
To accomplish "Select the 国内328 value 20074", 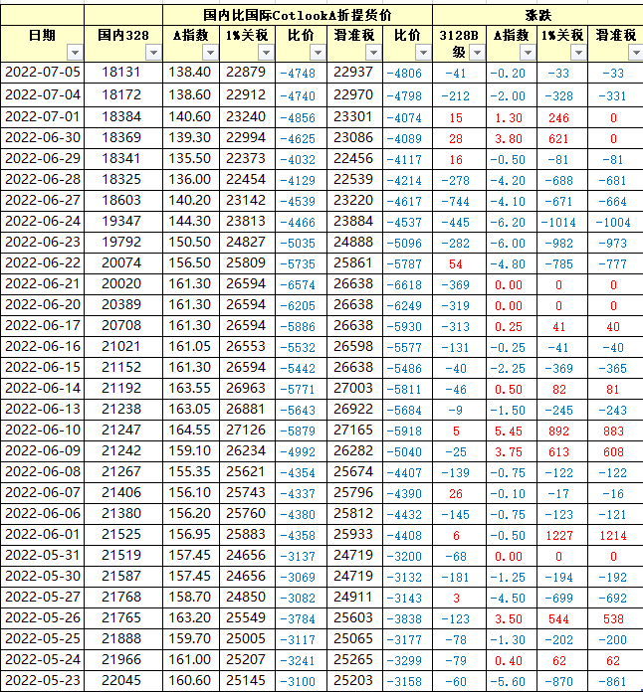I will (123, 263).
